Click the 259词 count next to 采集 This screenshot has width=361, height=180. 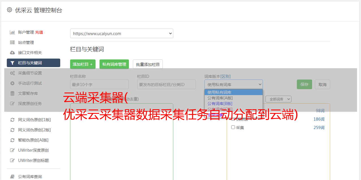pyautogui.click(x=319, y=128)
